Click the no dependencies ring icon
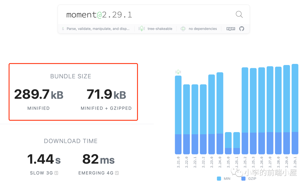The image size is (307, 186). click(x=183, y=29)
